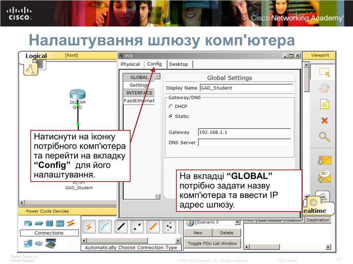Select the DHCP radio button
353x264 pixels.
171,107
